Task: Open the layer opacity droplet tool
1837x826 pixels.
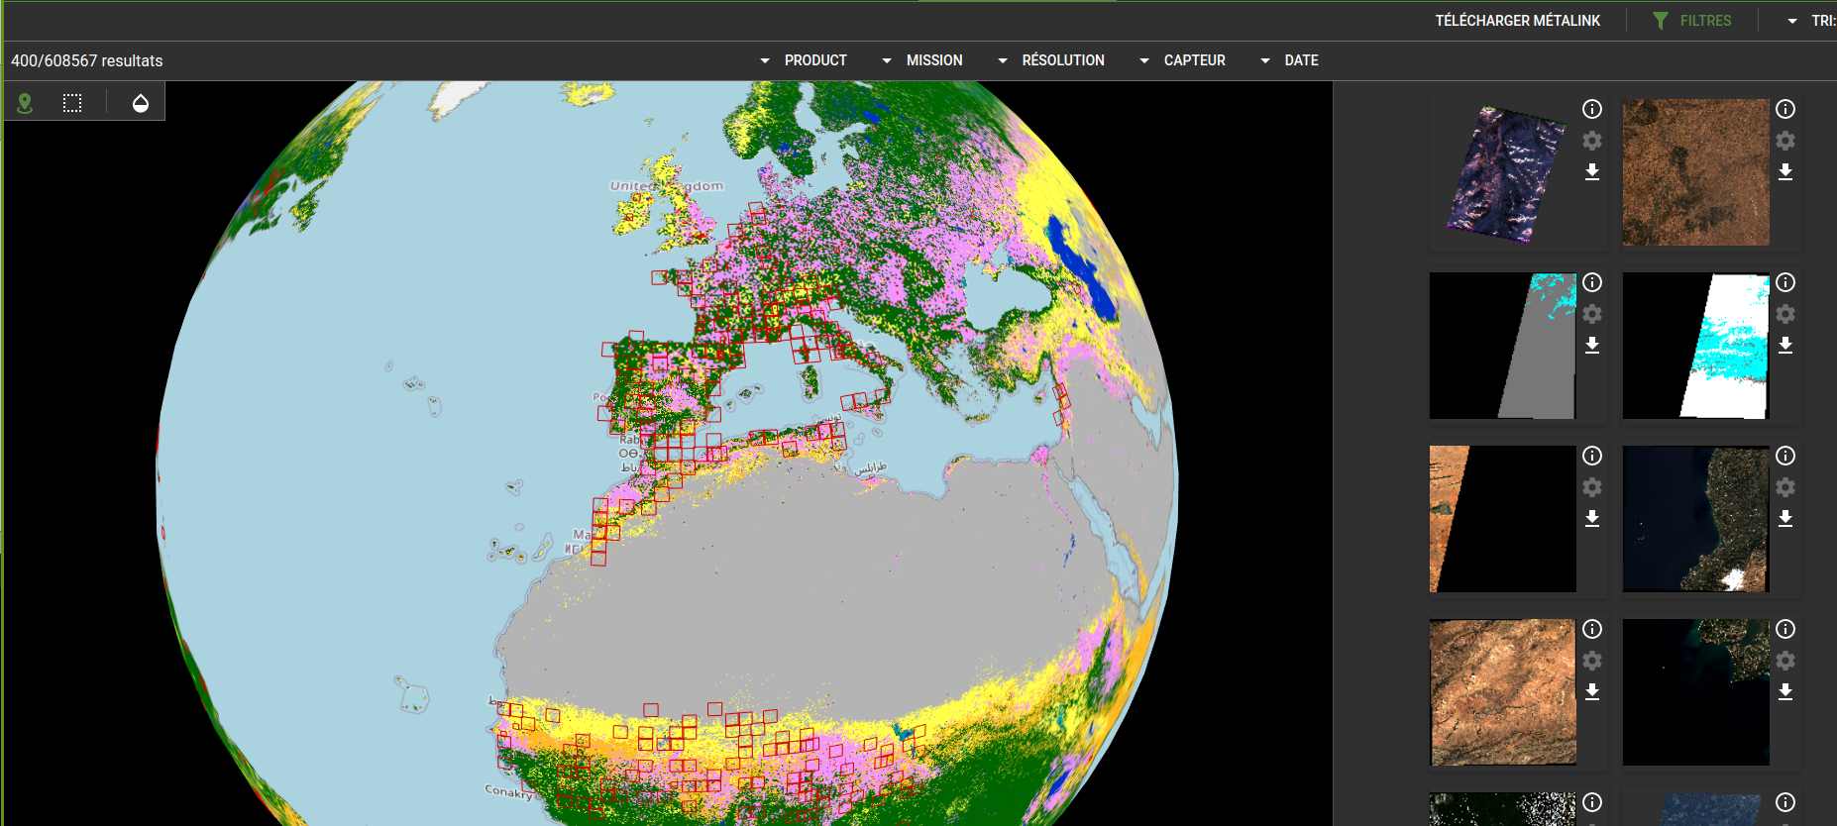Action: point(141,103)
